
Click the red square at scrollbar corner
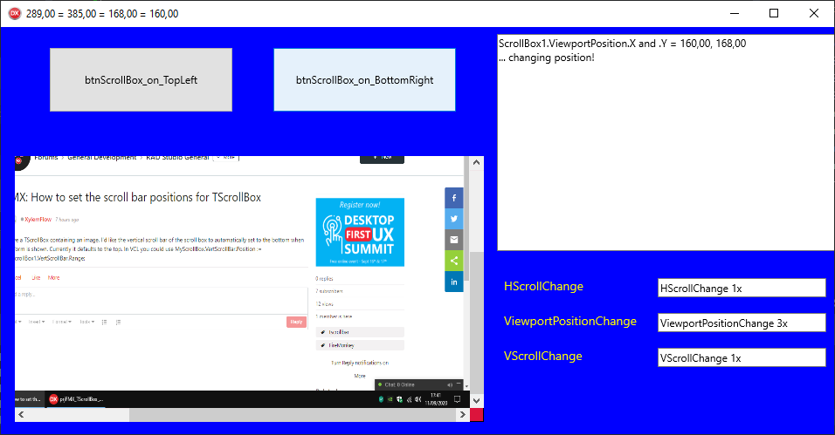pos(476,415)
